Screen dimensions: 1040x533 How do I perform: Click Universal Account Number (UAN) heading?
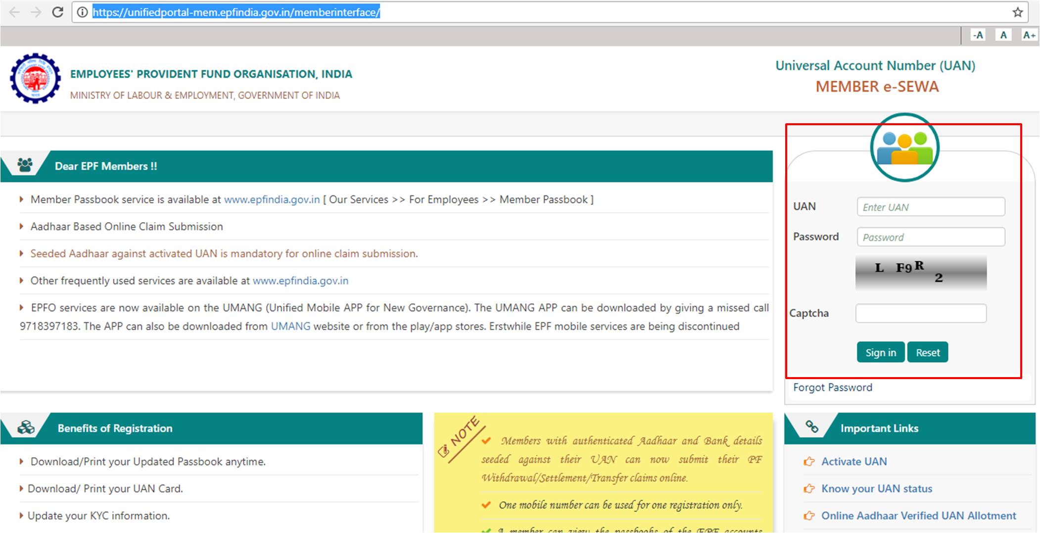(x=875, y=66)
